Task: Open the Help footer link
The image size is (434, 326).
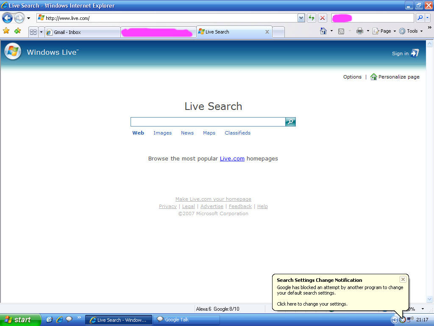Action: [262, 206]
